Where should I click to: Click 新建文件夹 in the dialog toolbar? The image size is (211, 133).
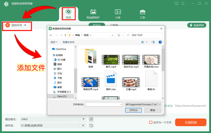click(x=69, y=42)
